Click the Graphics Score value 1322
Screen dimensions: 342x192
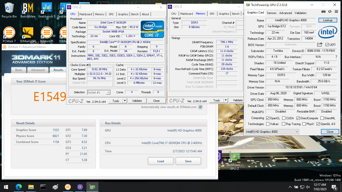pyautogui.click(x=56, y=130)
